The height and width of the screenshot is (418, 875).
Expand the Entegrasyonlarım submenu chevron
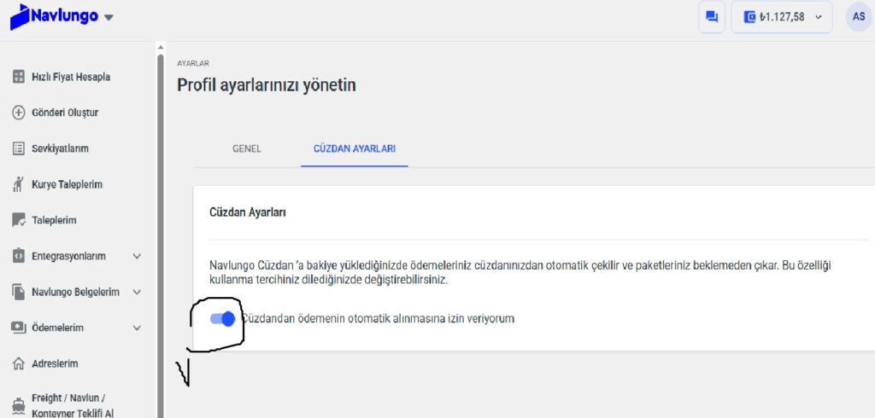tap(137, 257)
